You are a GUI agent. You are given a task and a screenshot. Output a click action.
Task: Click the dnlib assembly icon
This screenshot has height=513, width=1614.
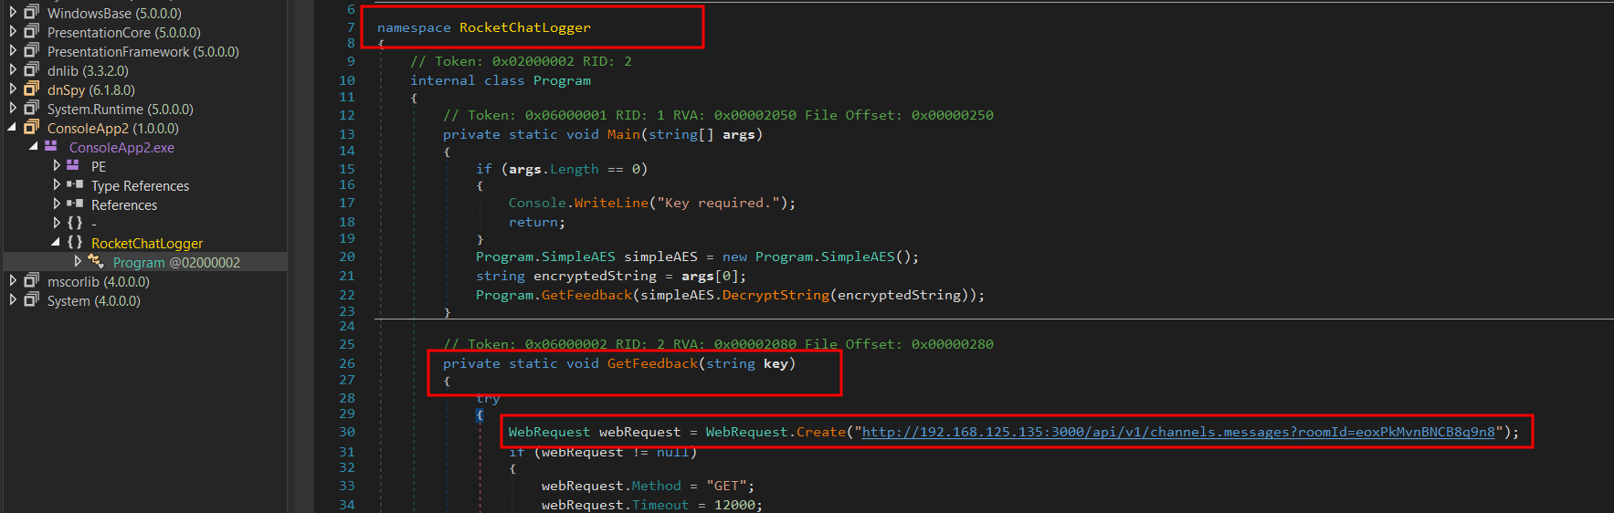tap(32, 70)
